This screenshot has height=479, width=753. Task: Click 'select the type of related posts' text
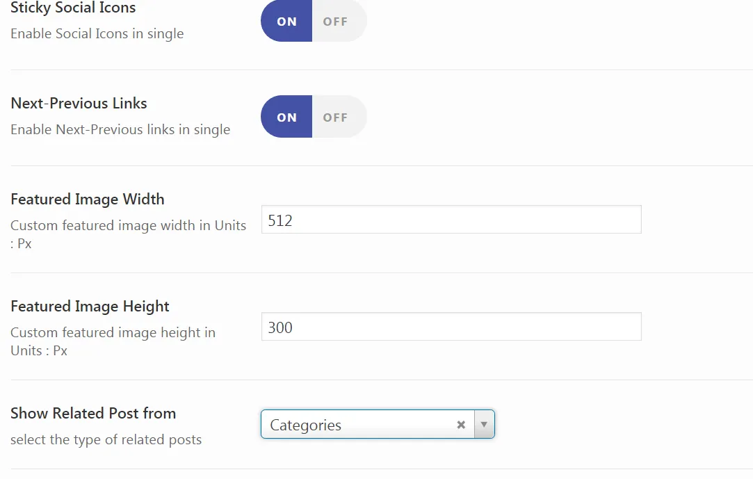pyautogui.click(x=106, y=439)
